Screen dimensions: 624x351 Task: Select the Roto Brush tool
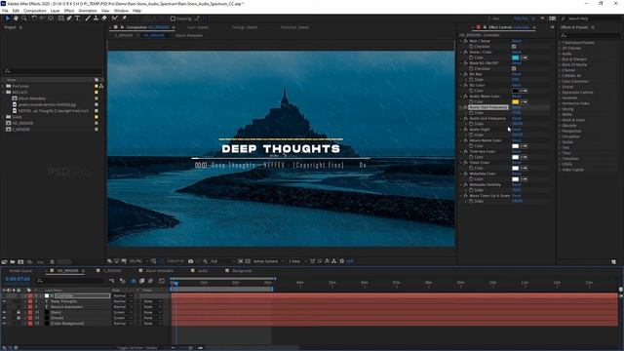(x=115, y=19)
